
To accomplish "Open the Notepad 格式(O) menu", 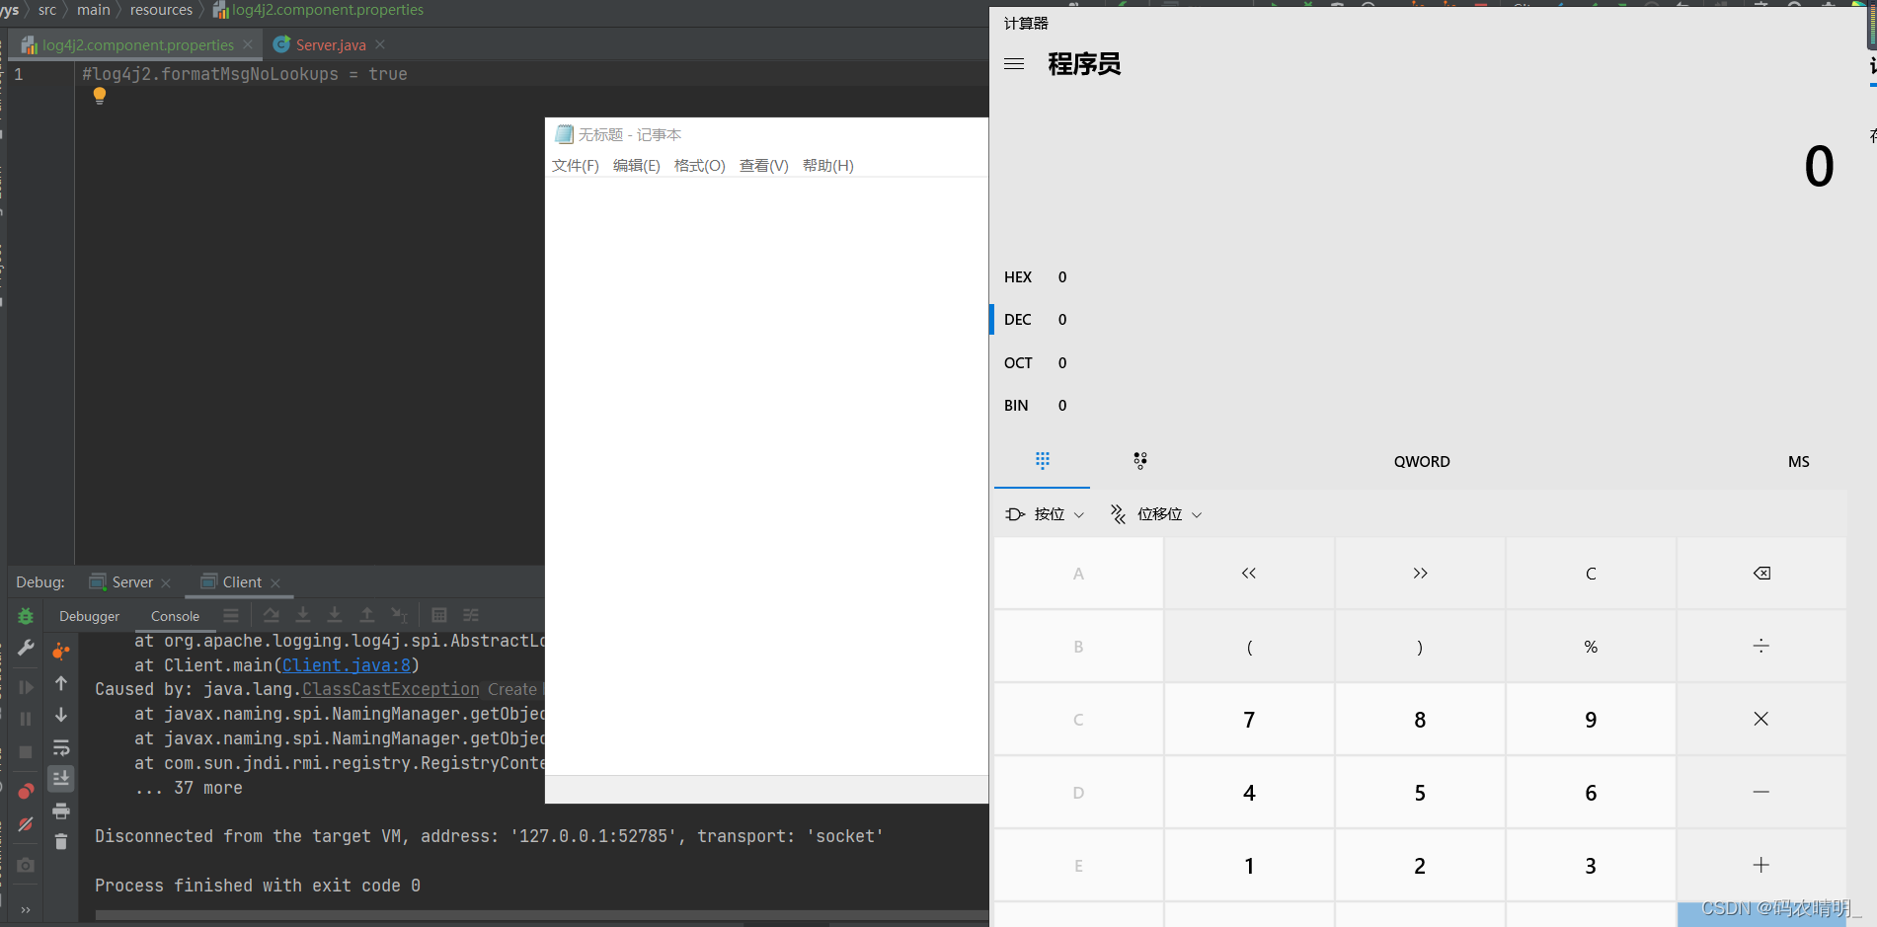I will (x=700, y=166).
